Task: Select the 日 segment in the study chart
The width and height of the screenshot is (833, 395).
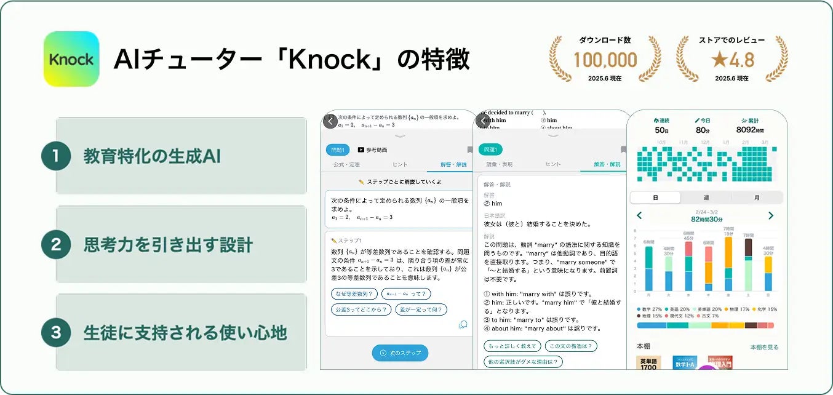Action: pyautogui.click(x=656, y=197)
